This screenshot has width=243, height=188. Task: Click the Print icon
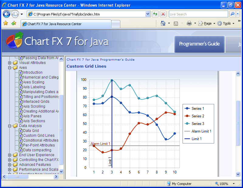(189, 24)
